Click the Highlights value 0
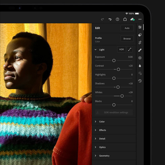 pos(132,75)
